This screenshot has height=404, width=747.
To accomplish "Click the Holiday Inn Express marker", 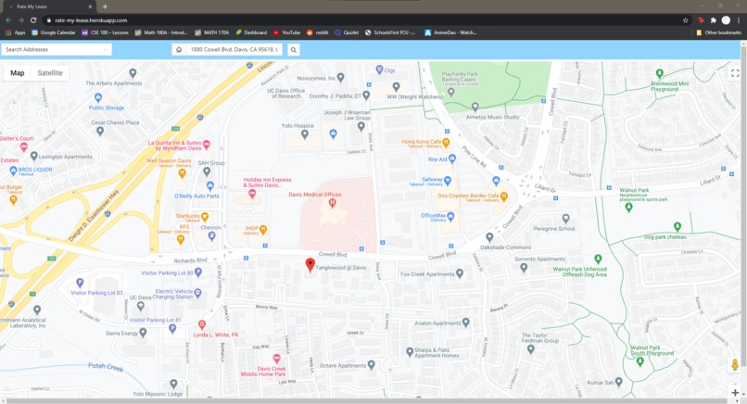I will click(252, 194).
